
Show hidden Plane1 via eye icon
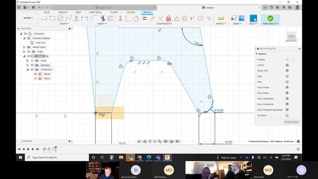[35, 79]
